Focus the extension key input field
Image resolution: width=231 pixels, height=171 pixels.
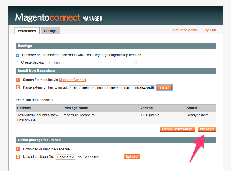click(112, 88)
